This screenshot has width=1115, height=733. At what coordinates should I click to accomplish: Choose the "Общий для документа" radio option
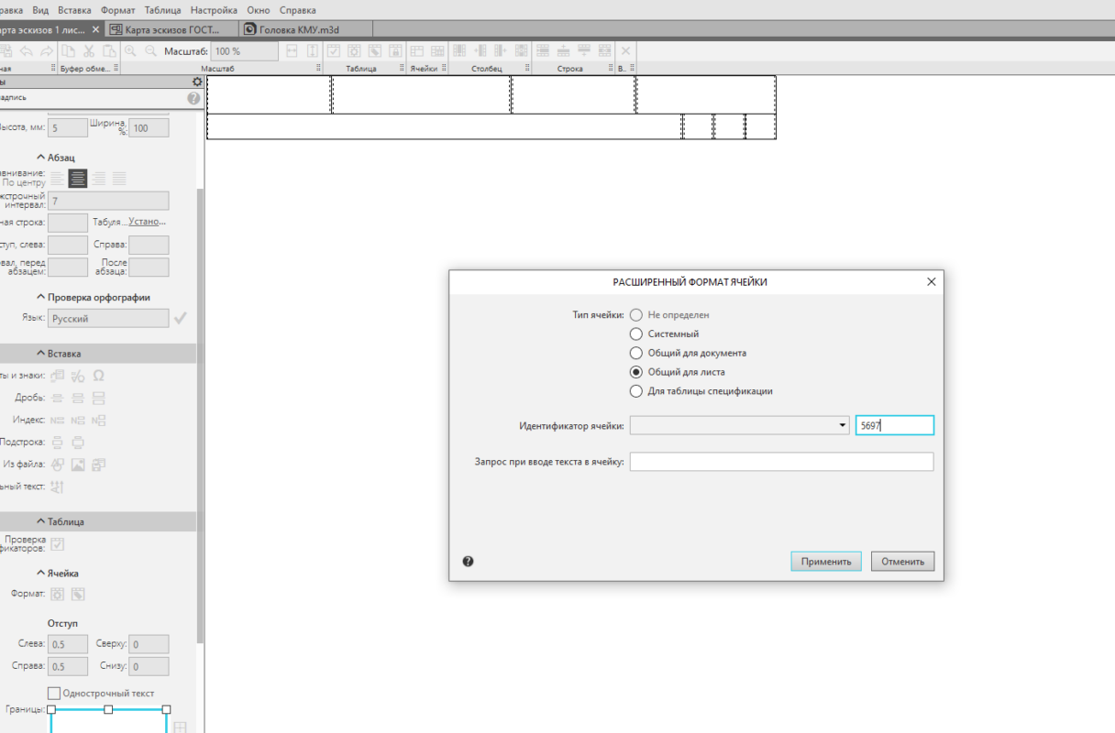pos(636,353)
